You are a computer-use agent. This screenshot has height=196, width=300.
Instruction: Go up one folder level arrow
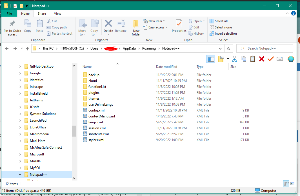[28, 48]
